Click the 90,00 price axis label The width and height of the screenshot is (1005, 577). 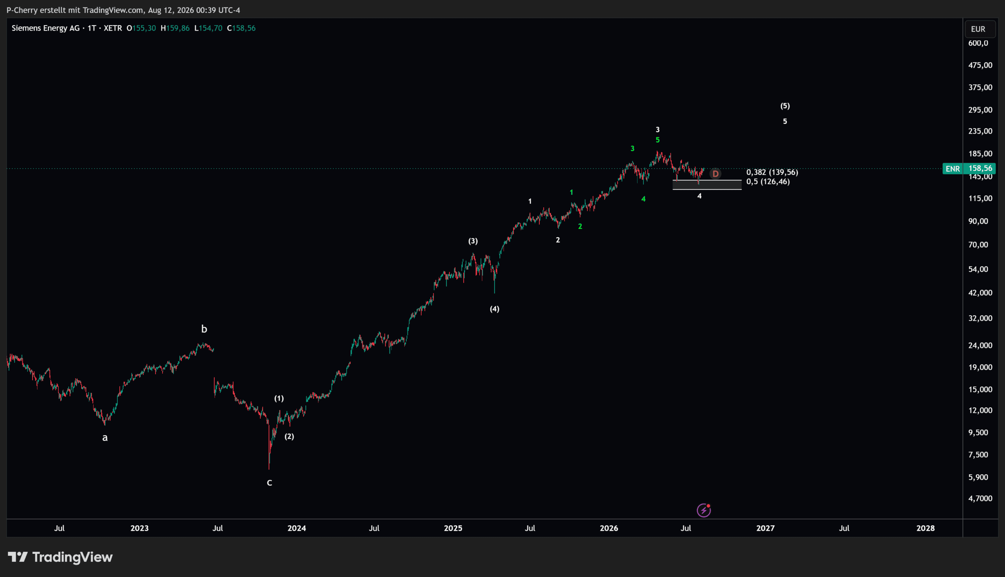tap(978, 221)
